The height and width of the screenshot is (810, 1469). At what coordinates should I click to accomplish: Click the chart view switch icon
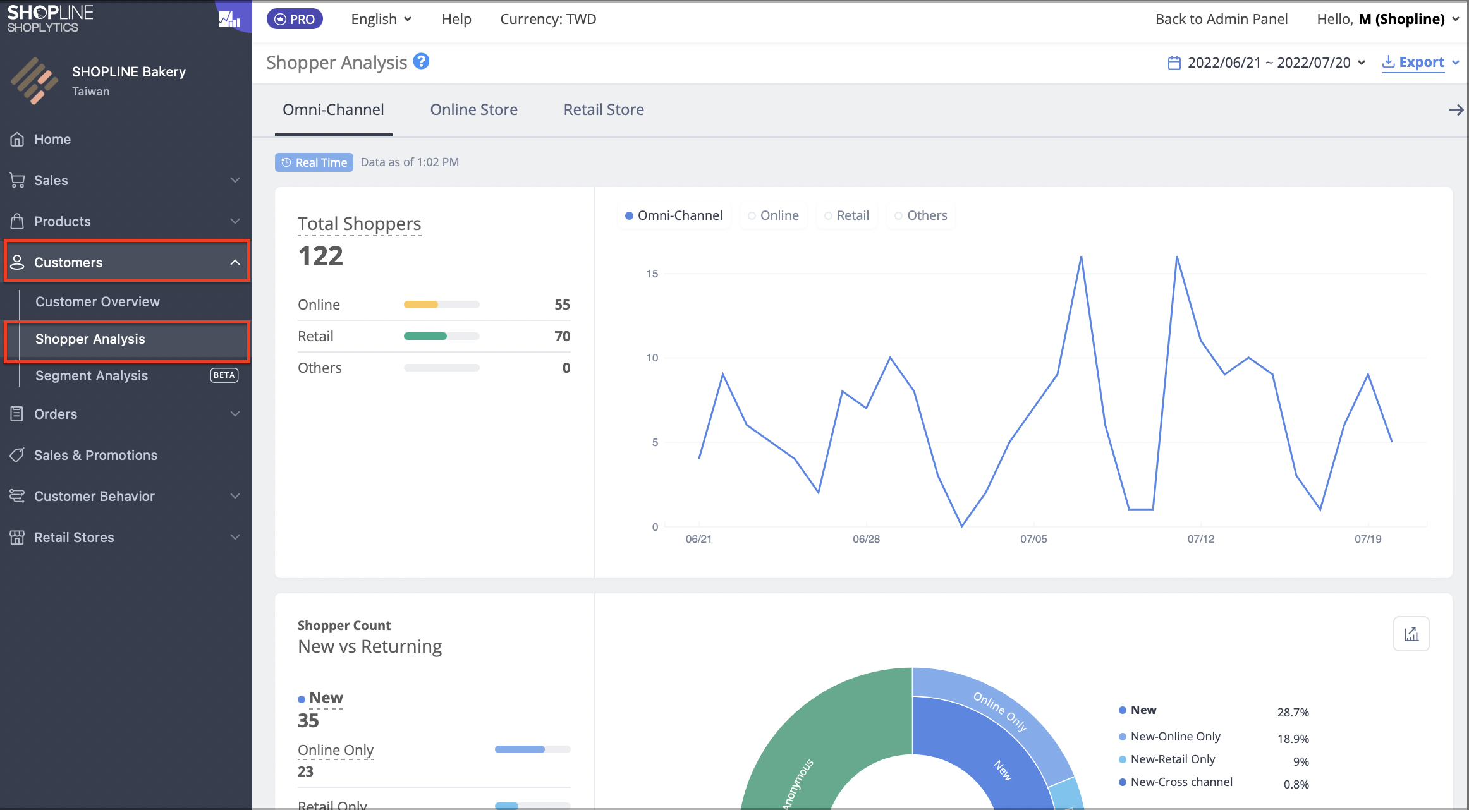click(1411, 634)
